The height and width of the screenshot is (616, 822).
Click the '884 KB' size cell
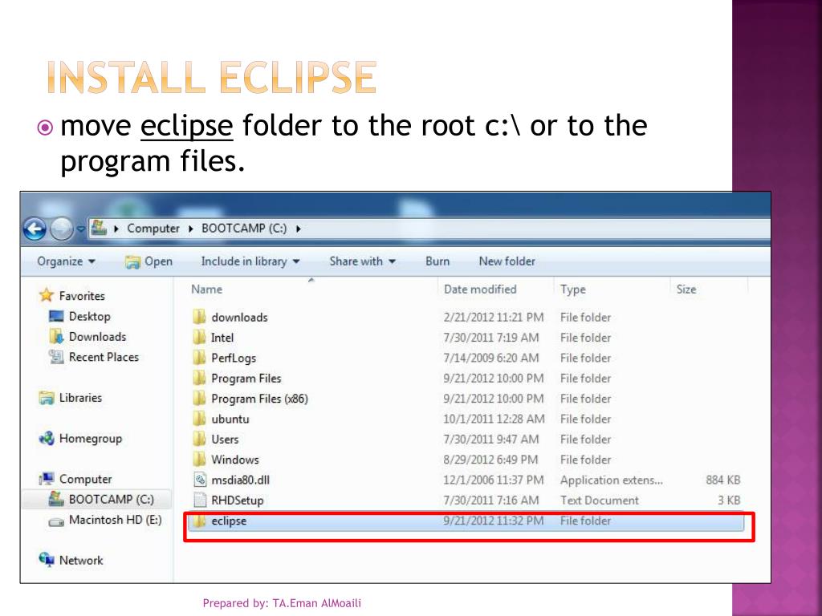[x=723, y=480]
